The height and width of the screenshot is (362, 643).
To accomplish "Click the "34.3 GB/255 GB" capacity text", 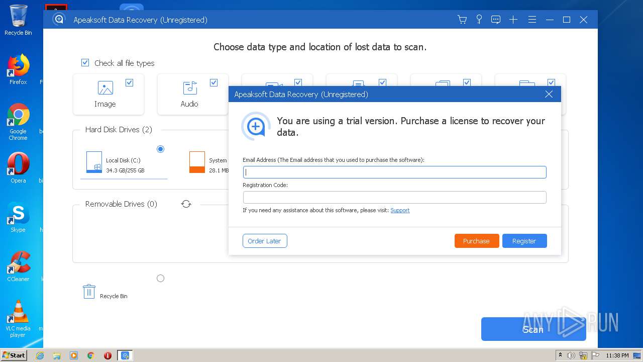I will [x=125, y=170].
